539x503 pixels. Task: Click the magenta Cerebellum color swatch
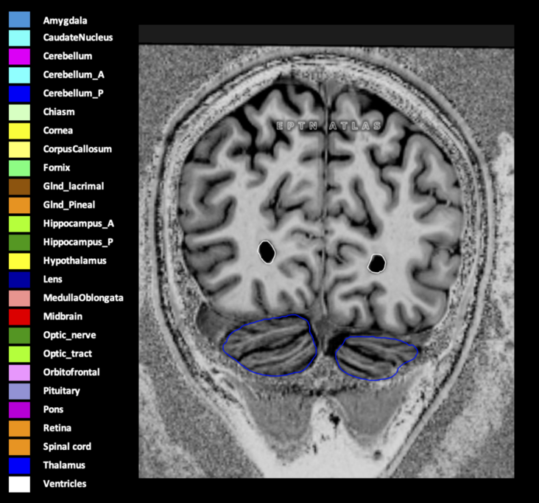19,57
